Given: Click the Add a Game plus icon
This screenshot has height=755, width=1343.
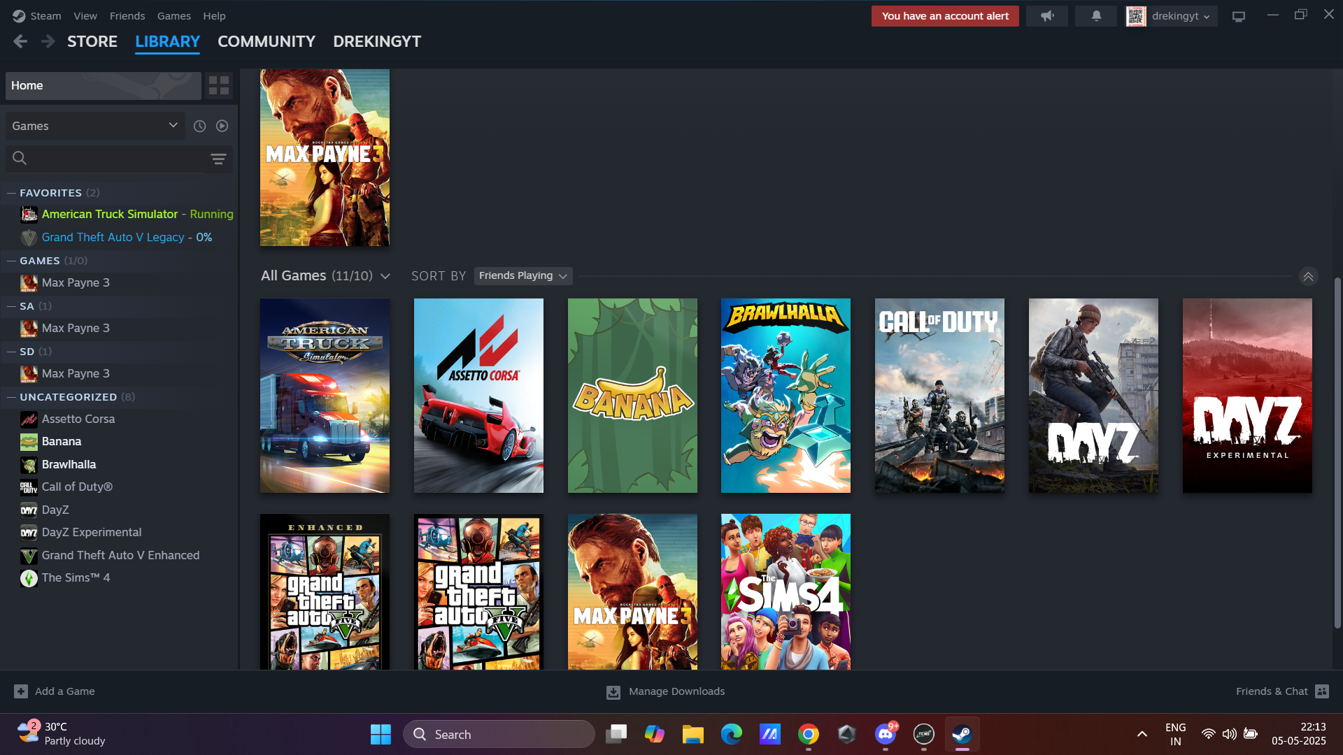Looking at the screenshot, I should (x=21, y=691).
